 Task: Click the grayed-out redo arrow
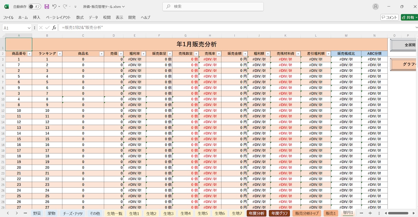pyautogui.click(x=65, y=6)
